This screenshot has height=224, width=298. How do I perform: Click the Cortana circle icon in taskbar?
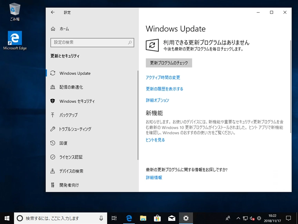[20, 218]
